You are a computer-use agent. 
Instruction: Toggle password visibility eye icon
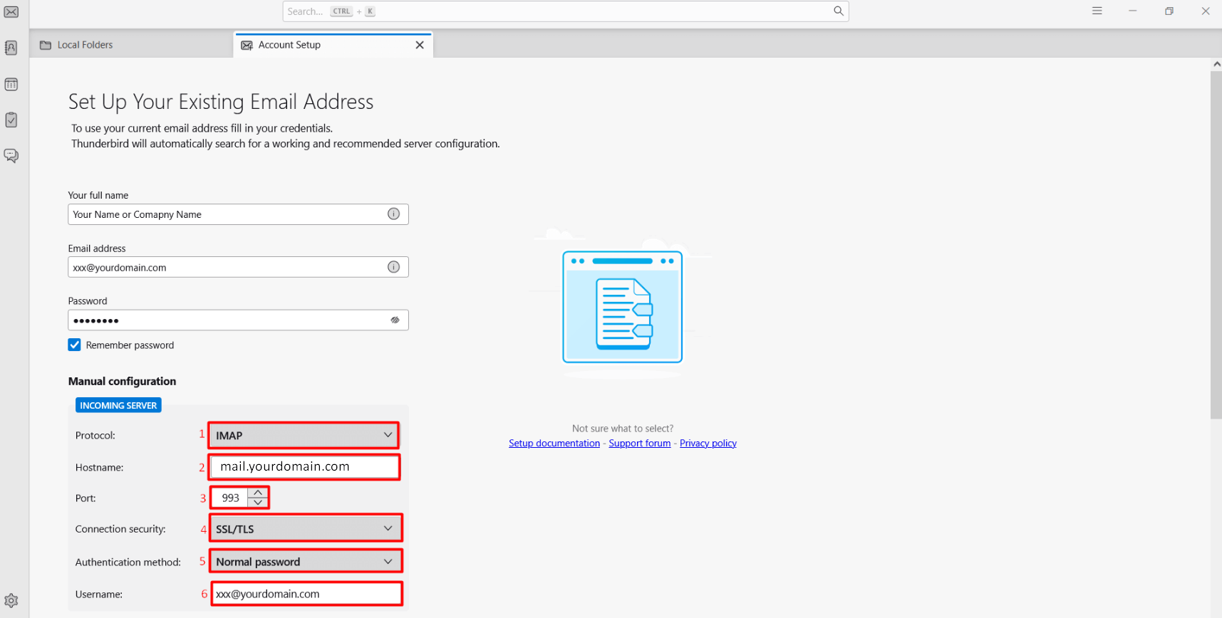[395, 320]
